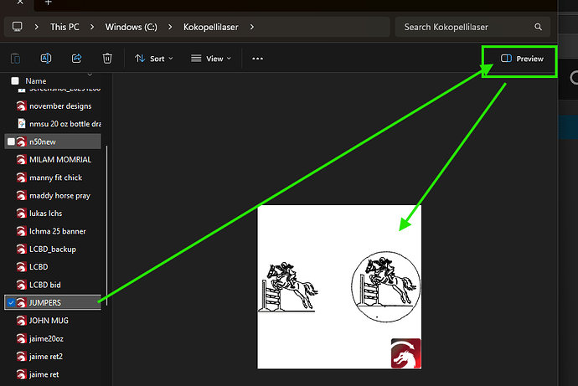The height and width of the screenshot is (386, 578).
Task: Click the LCBD bid file icon
Action: pos(22,285)
